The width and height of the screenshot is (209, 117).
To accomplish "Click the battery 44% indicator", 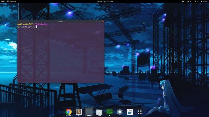I will click(x=203, y=2).
